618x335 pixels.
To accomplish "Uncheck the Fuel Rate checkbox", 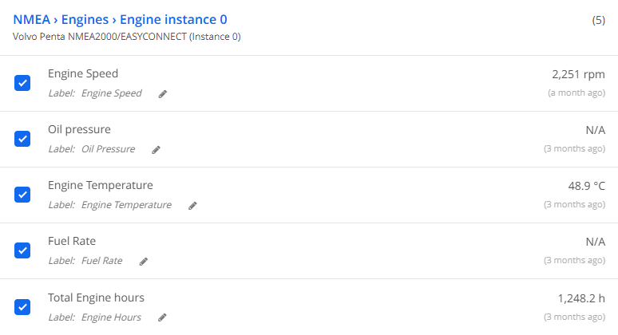I will click(22, 250).
